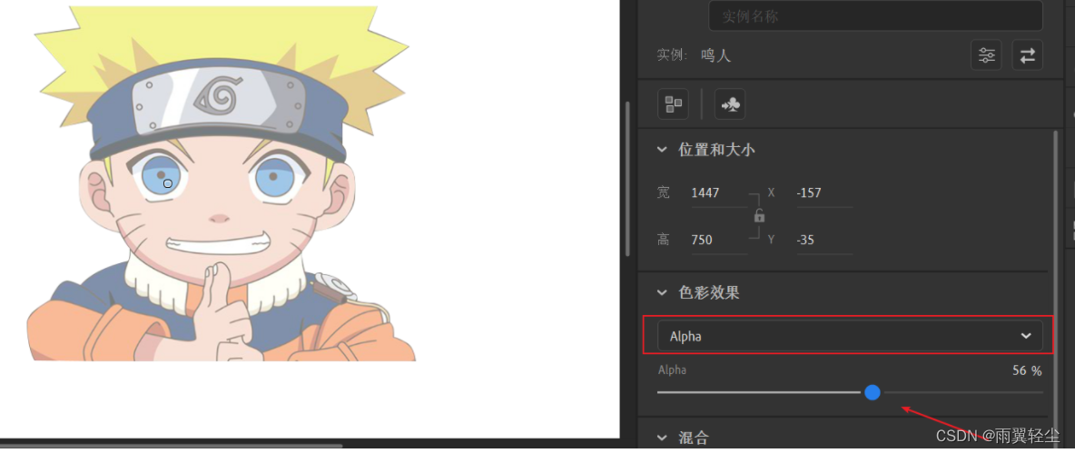Screen dimensions: 1075x453
Task: Click the Y position value -35
Action: pos(805,240)
